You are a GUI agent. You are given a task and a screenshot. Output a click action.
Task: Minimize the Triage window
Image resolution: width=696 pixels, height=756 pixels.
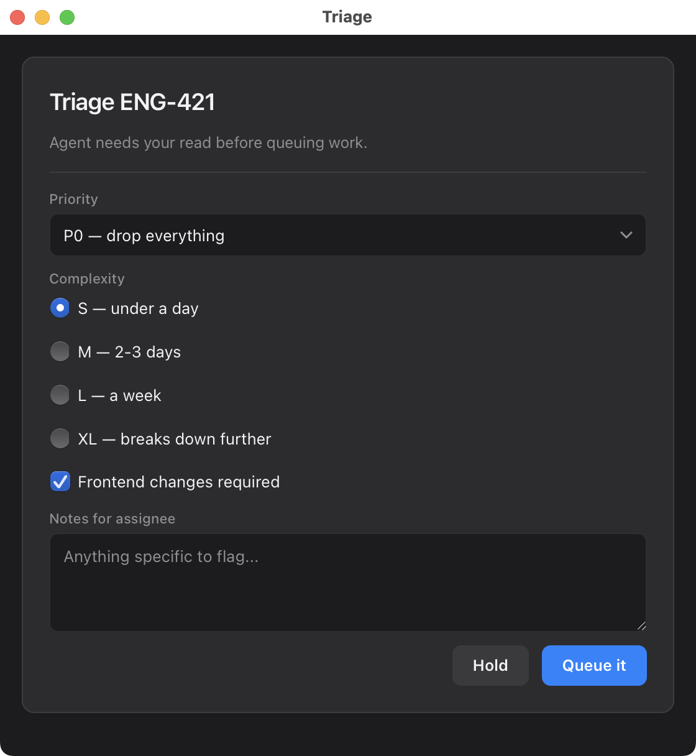coord(42,17)
